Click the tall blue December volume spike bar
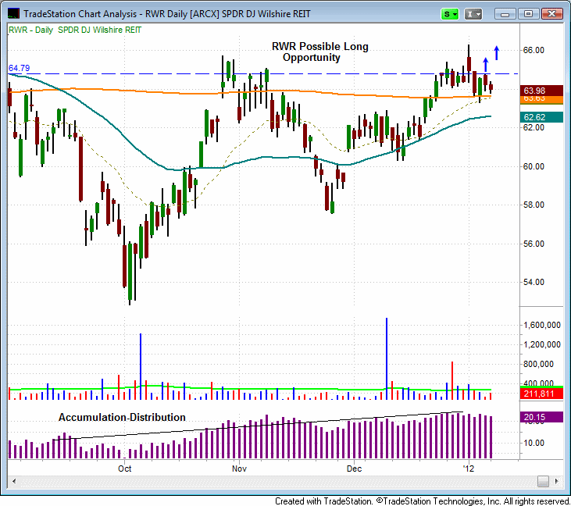The image size is (571, 506). 387,359
